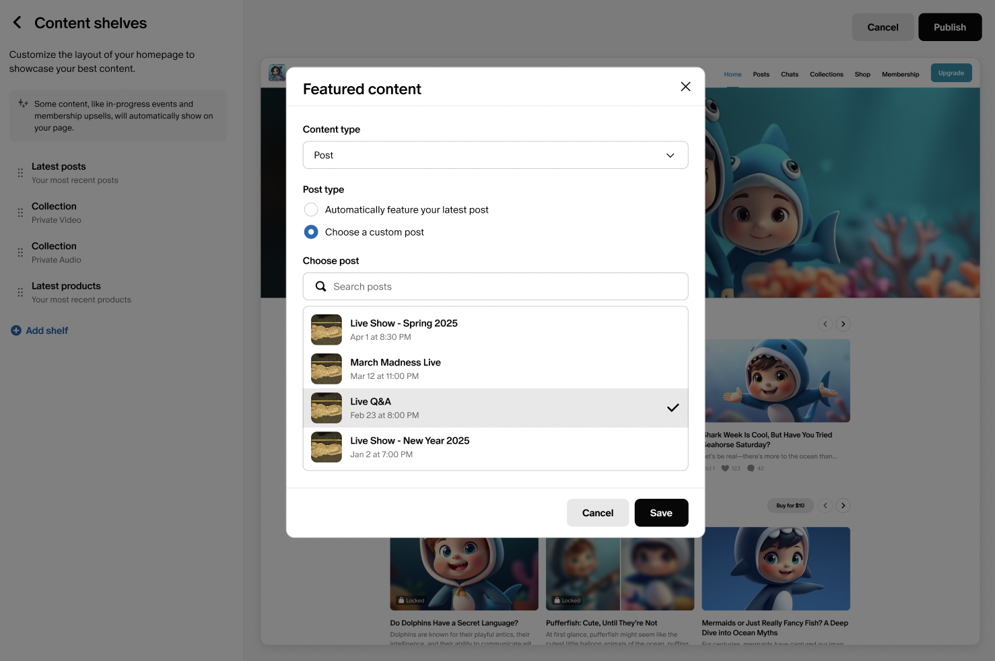995x661 pixels.
Task: Click search magnifier icon in posts field
Action: click(321, 287)
